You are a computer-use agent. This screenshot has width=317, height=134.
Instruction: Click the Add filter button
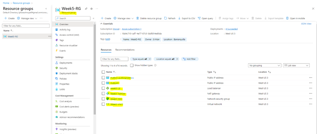[189, 59]
